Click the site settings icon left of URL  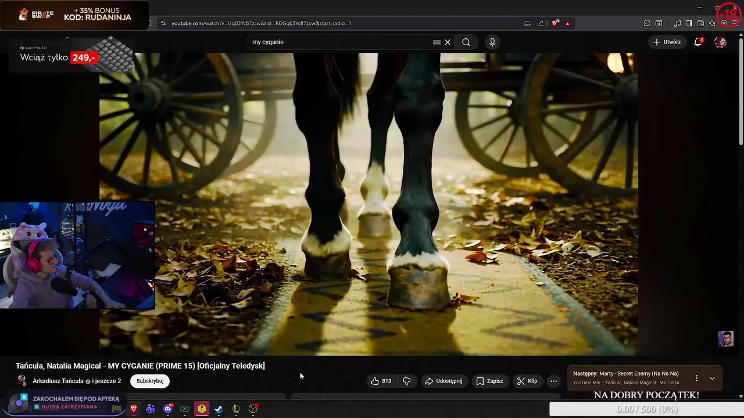tap(163, 23)
